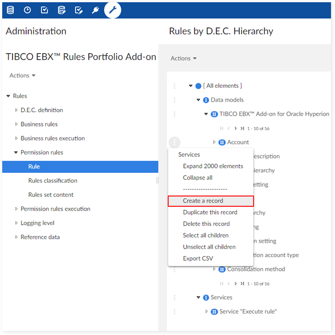This screenshot has width=335, height=335.
Task: Collapse TIBCO EBX Add-on for Oracle Hyperion node
Action: pyautogui.click(x=206, y=114)
